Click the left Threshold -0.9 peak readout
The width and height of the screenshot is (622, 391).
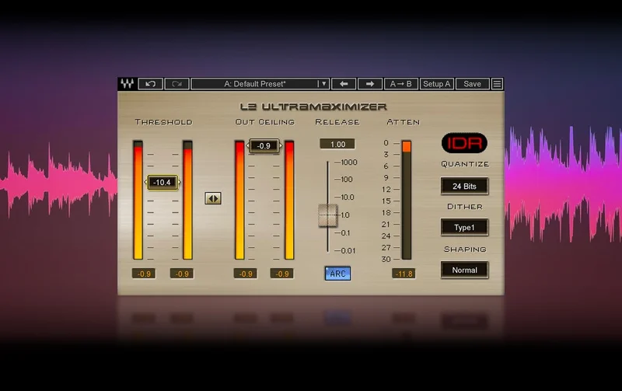(x=144, y=274)
